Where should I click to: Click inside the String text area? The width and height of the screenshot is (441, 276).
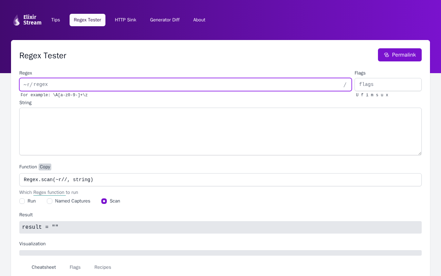[x=220, y=131]
